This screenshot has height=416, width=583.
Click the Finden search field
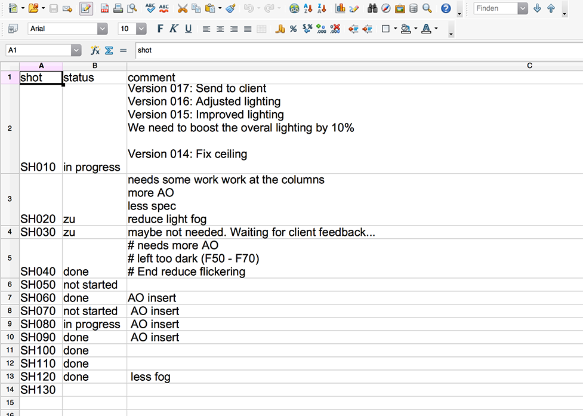pyautogui.click(x=495, y=8)
